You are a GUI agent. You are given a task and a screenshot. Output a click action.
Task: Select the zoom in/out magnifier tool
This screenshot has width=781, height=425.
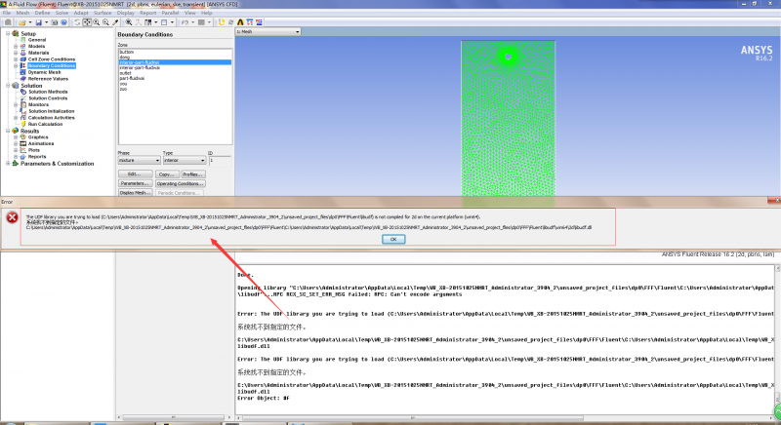pyautogui.click(x=96, y=22)
